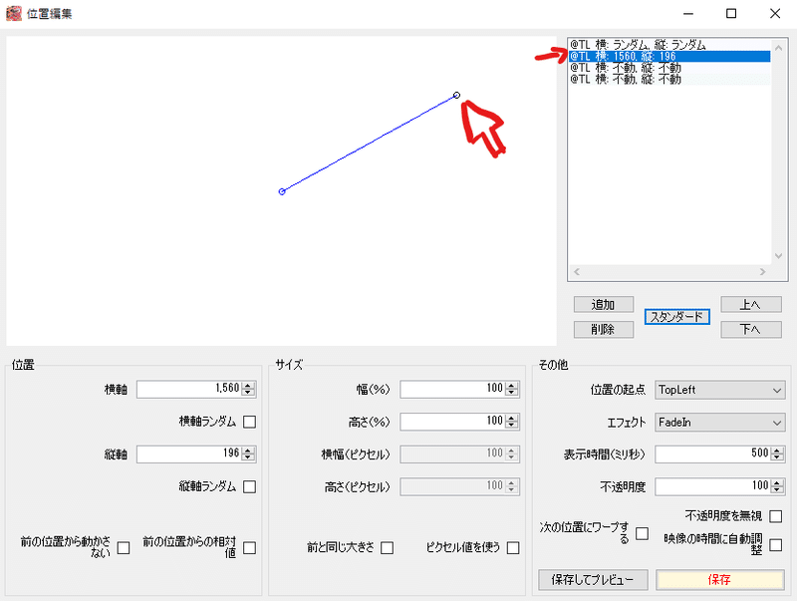The image size is (797, 601).
Task: Decrease 縦軸 value with down arrow
Action: [x=248, y=457]
